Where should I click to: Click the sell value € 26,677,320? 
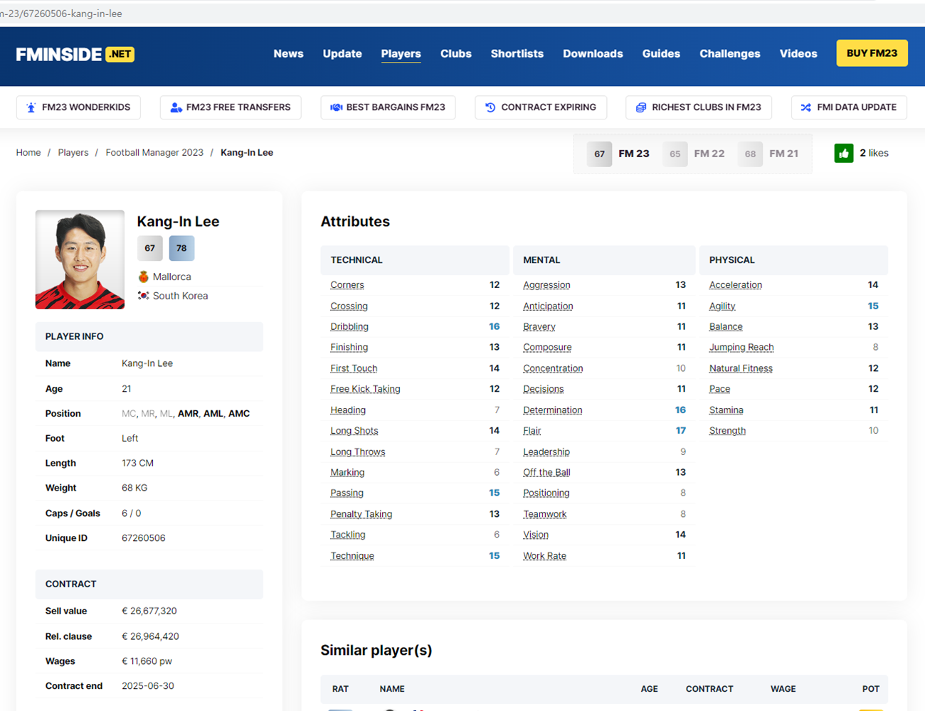click(x=149, y=611)
